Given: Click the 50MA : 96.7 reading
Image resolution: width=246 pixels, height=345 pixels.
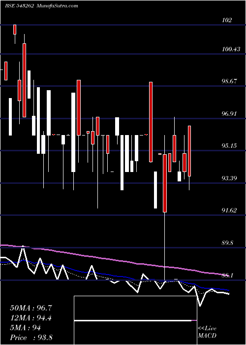Looking at the screenshot, I should coord(31,308).
